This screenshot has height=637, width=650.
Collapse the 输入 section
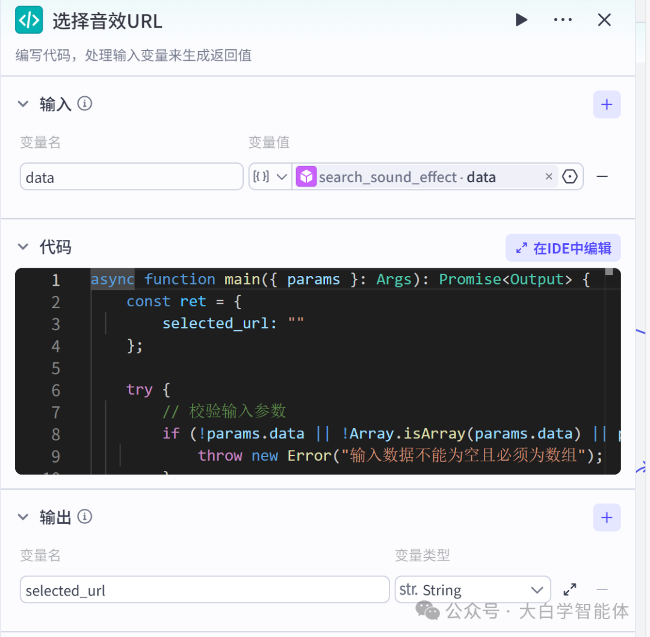click(x=23, y=103)
